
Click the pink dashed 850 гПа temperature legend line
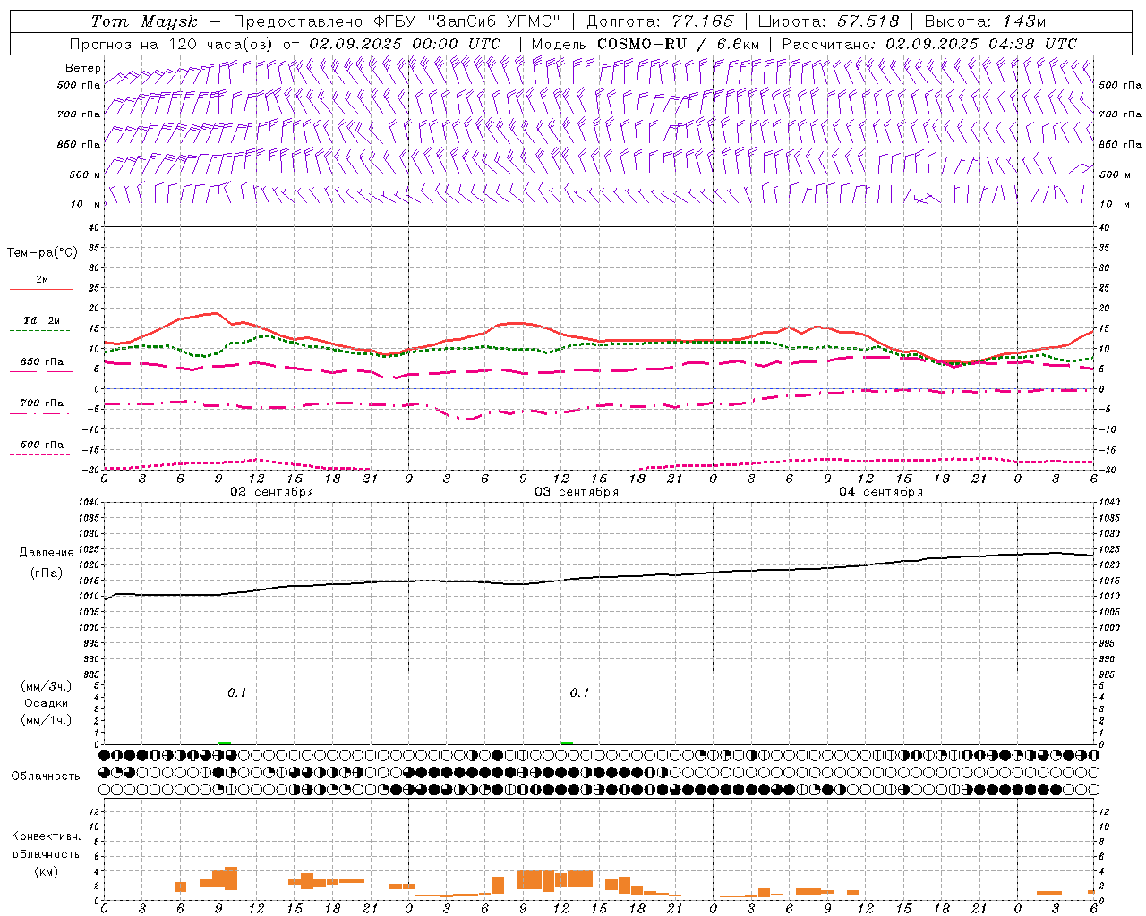[41, 372]
